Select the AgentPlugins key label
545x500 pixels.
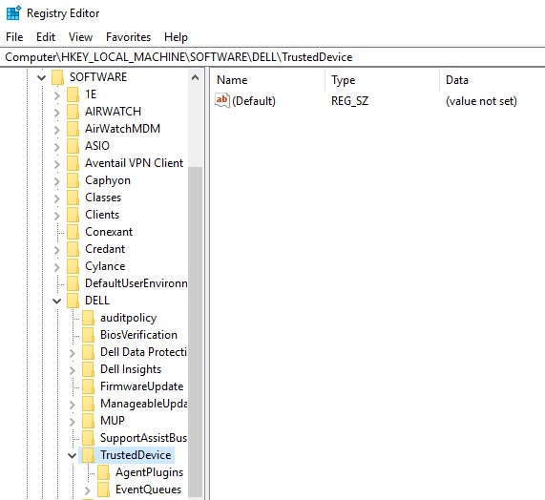click(149, 472)
